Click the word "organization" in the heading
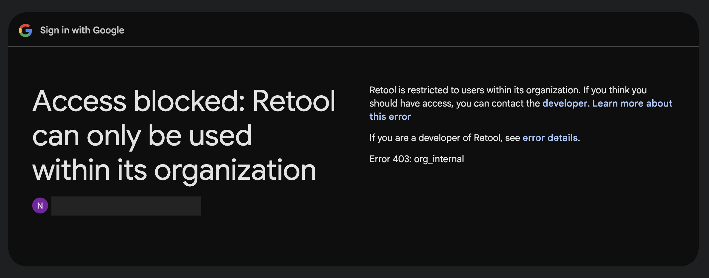This screenshot has height=278, width=709. click(235, 170)
